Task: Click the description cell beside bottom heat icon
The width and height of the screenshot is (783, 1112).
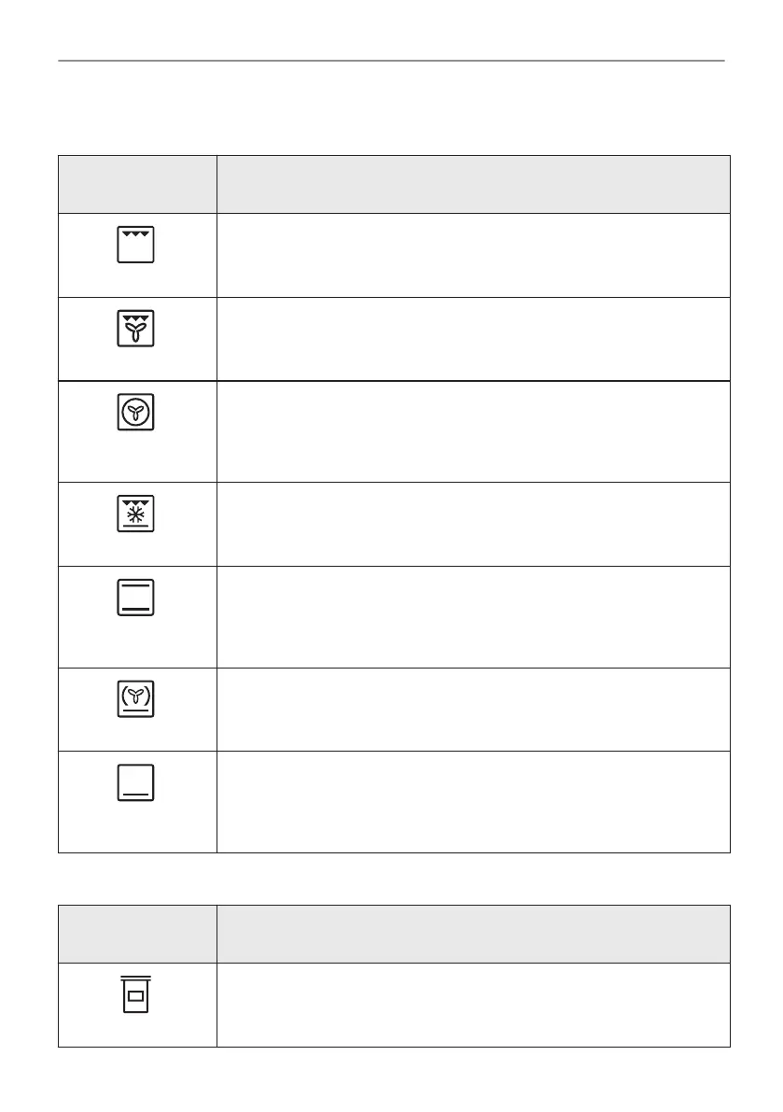Action: click(x=473, y=802)
